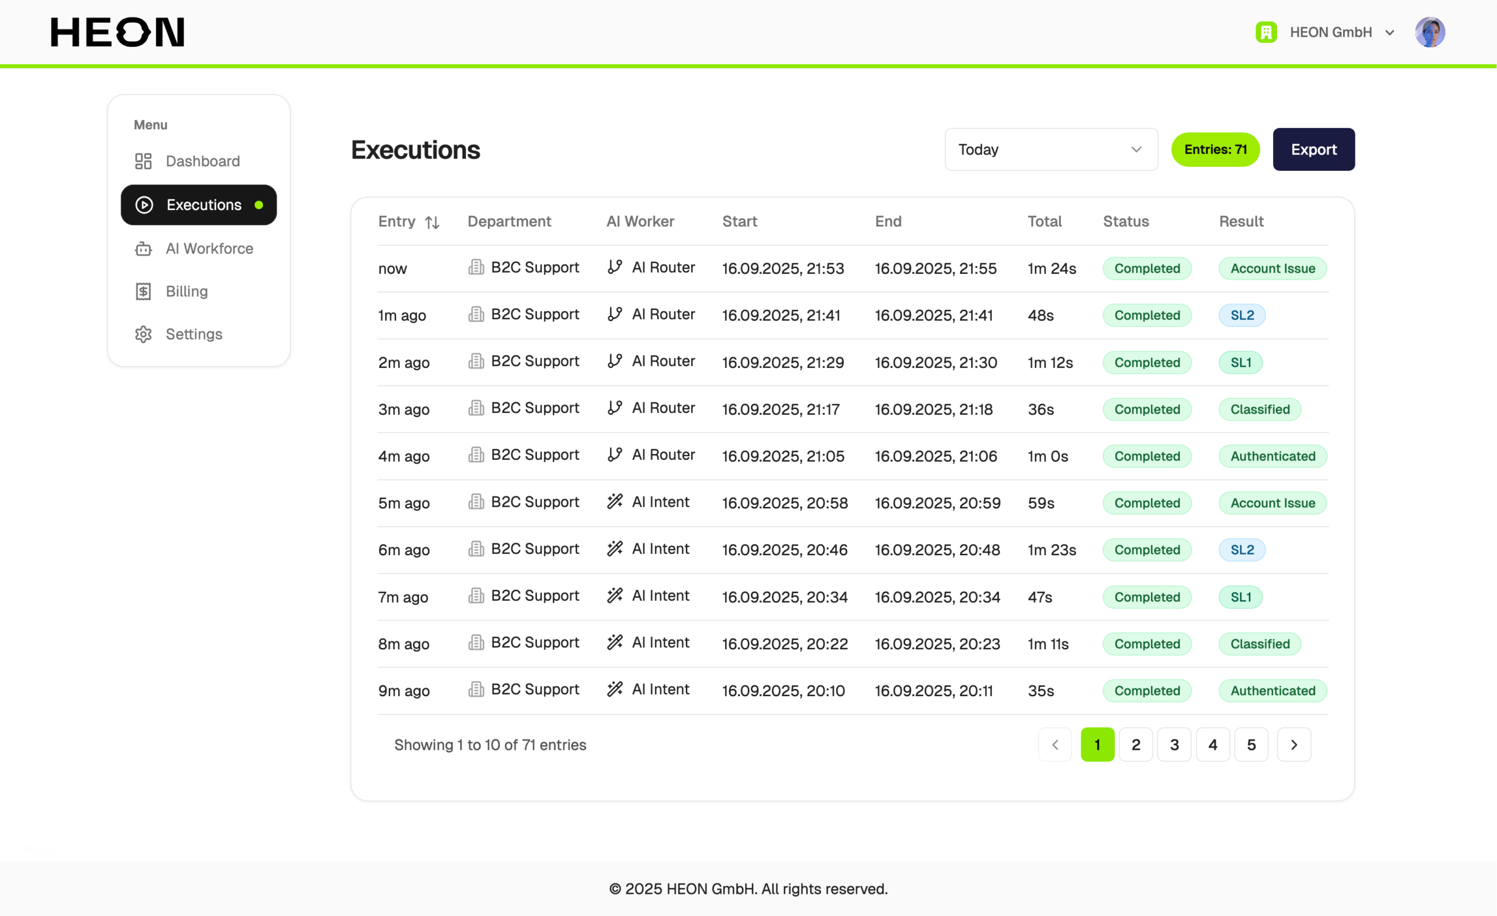Screen dimensions: 1497x916
Task: Click the HEON logo
Action: pyautogui.click(x=118, y=32)
